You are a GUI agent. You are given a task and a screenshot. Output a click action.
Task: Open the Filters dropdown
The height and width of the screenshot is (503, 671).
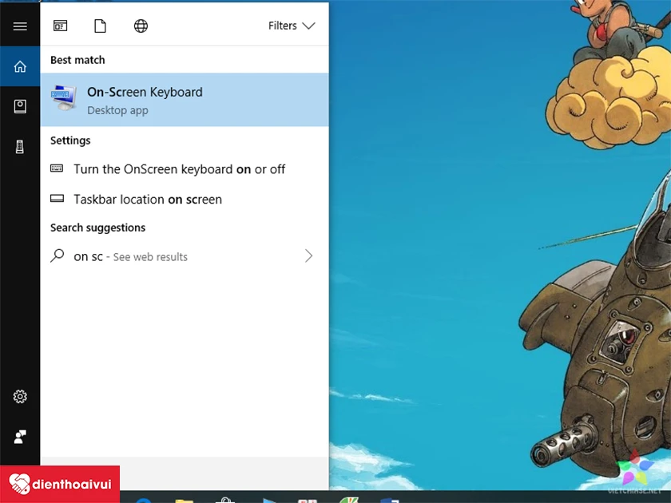coord(292,26)
